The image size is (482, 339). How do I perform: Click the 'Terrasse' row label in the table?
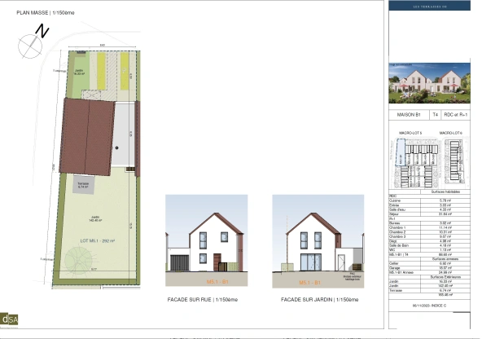[x=396, y=291]
